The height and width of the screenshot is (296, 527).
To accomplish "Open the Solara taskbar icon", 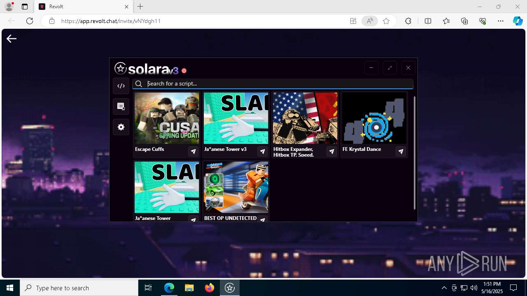I will [230, 288].
